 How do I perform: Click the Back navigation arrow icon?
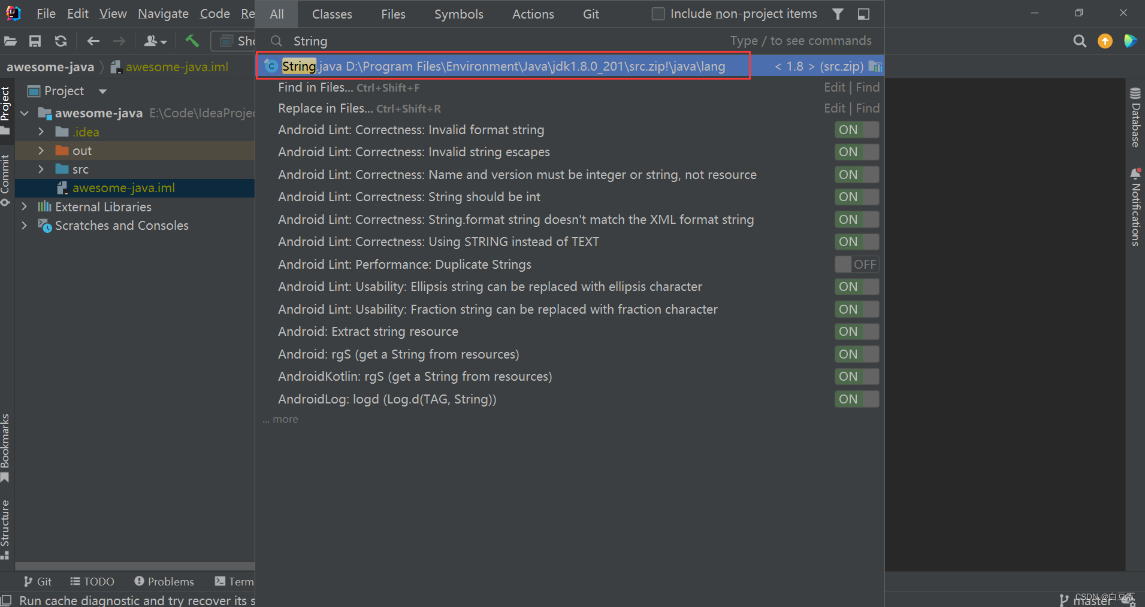click(93, 41)
